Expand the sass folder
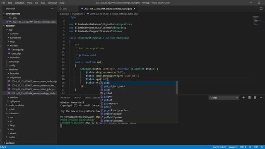This screenshot has width=265, height=149. tap(12, 129)
